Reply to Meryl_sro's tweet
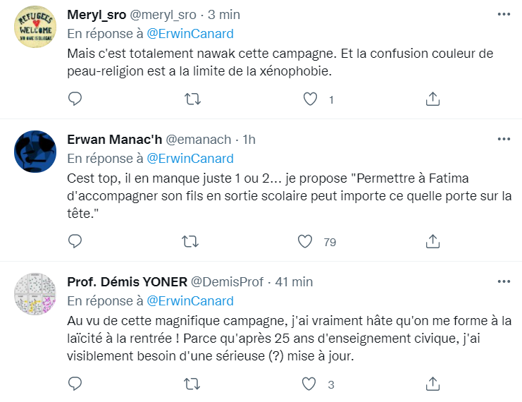The width and height of the screenshot is (522, 402). click(75, 99)
